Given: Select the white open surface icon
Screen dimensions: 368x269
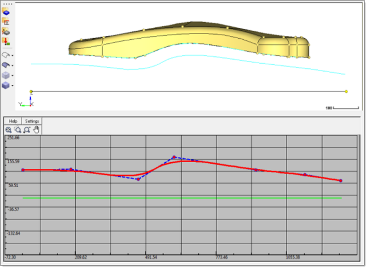Looking at the screenshot, I should pyautogui.click(x=6, y=55).
